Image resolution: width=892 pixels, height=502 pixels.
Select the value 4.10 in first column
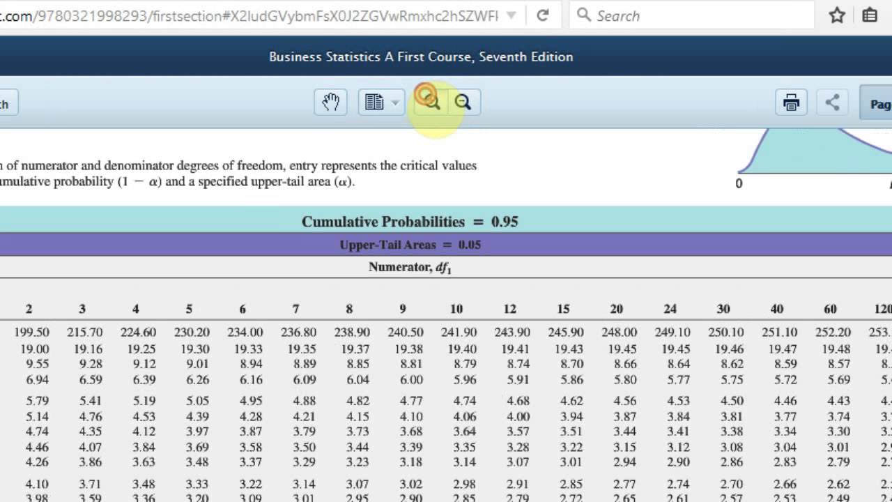click(x=38, y=484)
